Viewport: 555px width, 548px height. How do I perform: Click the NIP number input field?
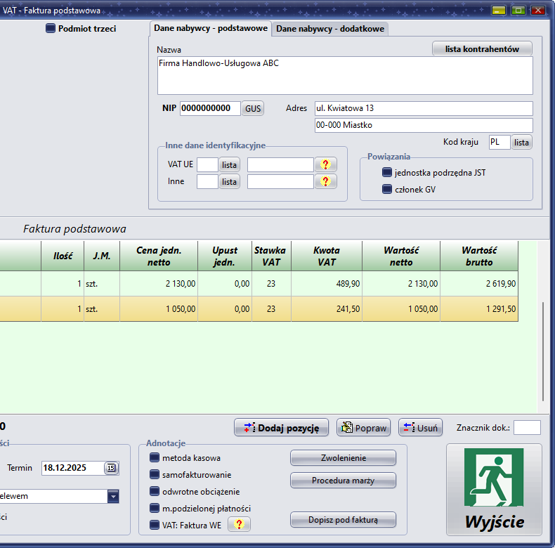pos(210,108)
